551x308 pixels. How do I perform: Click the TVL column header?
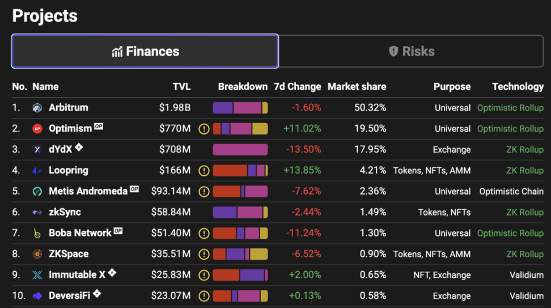[181, 87]
